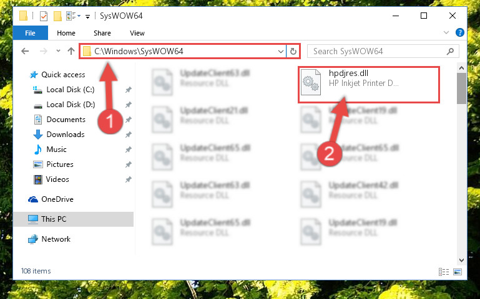Click the Back navigation arrow

[25, 51]
